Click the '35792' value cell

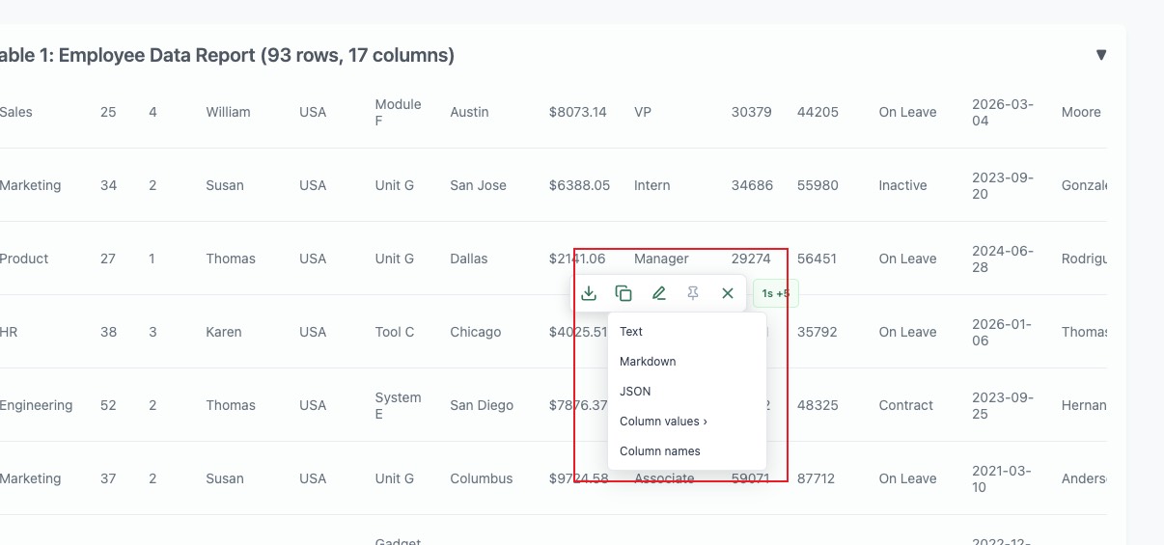point(818,332)
